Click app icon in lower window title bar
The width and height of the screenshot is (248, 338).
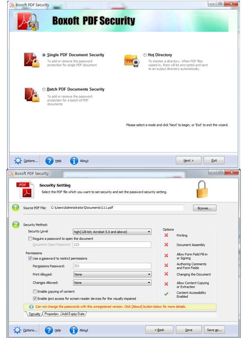coord(11,174)
